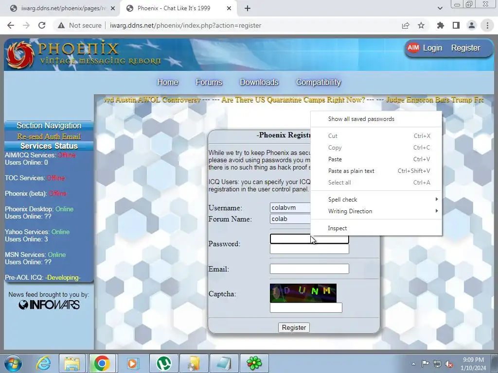Viewport: 498px width, 373px height.
Task: Click the Not secure warning icon
Action: [61, 25]
